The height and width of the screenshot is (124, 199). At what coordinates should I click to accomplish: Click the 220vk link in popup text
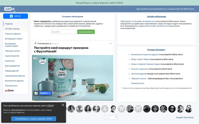[50, 105]
